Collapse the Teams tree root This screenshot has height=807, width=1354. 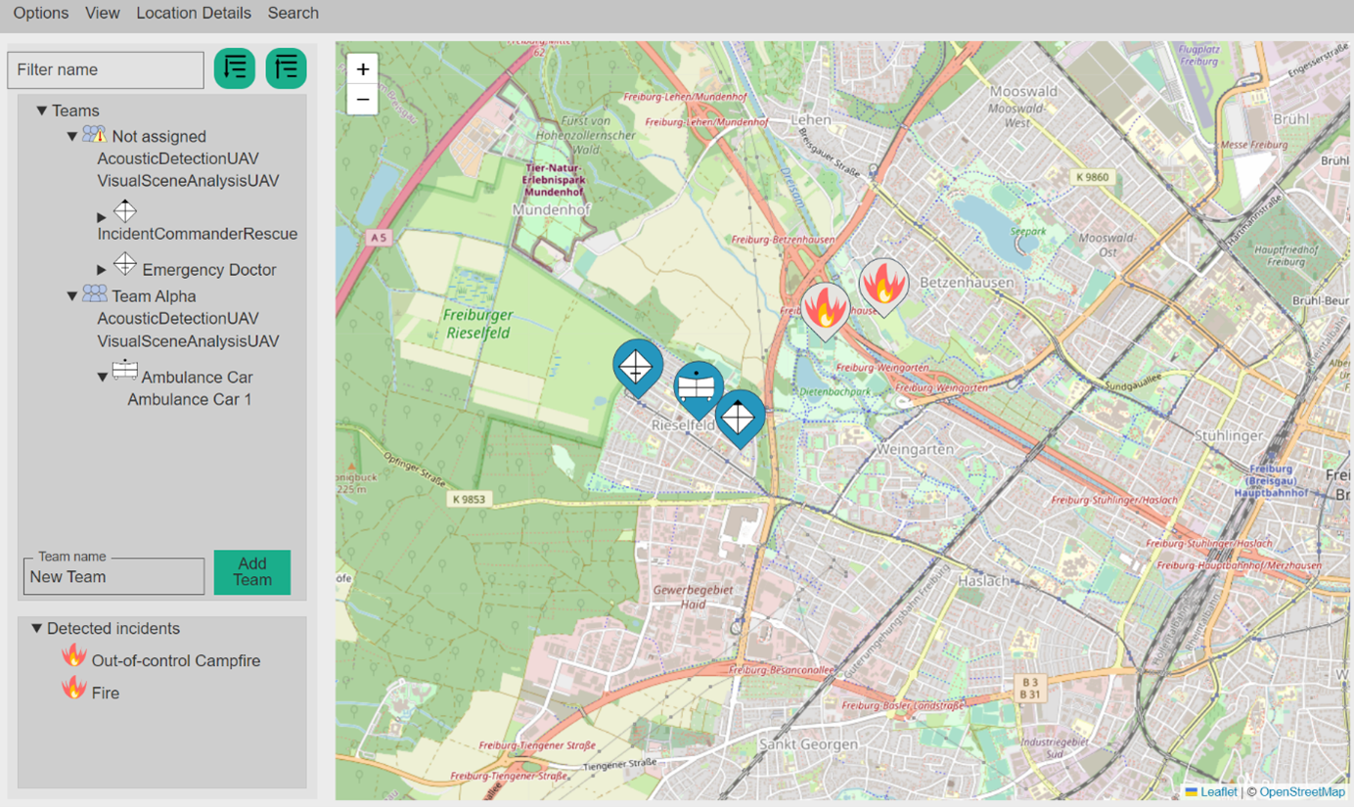42,112
